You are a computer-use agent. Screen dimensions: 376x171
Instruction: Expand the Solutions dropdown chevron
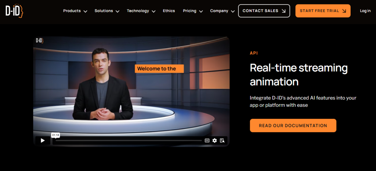(x=117, y=11)
